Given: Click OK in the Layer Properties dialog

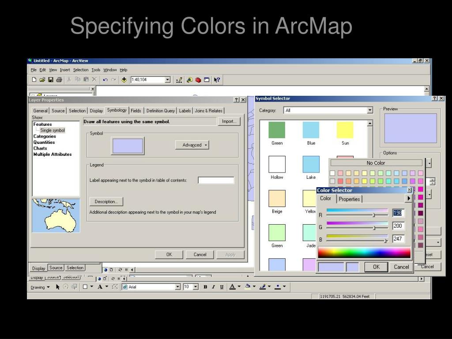Looking at the screenshot, I should pos(169,255).
